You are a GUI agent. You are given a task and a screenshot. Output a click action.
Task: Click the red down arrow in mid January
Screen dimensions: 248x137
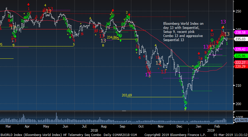pos(199,54)
